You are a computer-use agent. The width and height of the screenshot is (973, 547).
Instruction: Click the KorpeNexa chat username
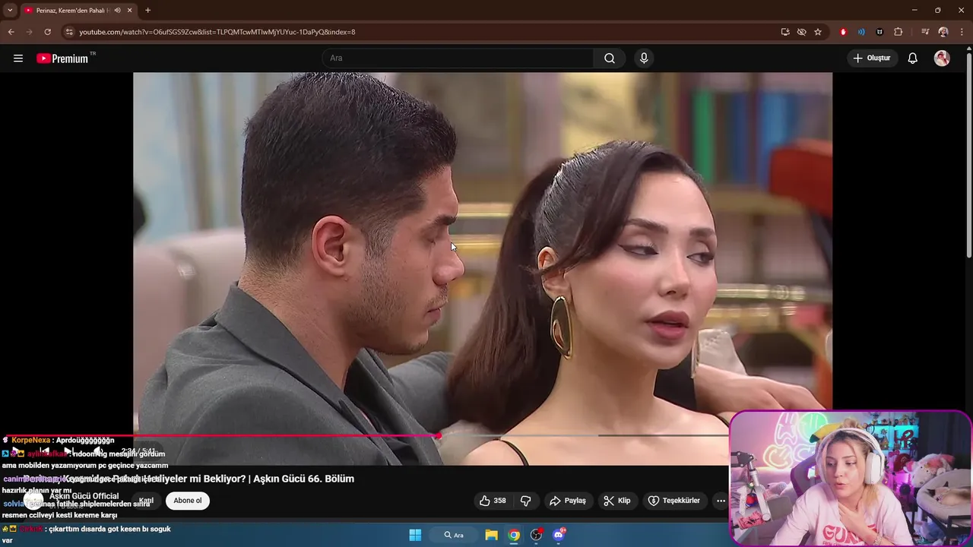tap(30, 440)
